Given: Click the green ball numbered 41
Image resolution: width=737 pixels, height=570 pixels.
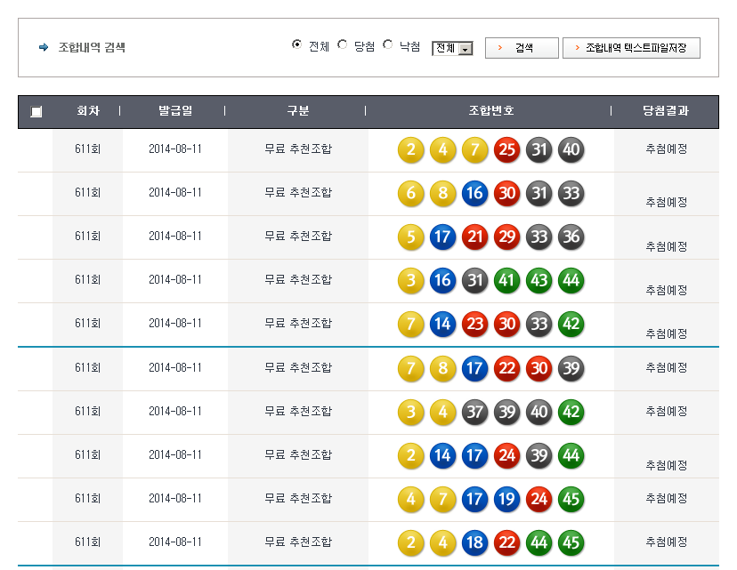Looking at the screenshot, I should (506, 280).
